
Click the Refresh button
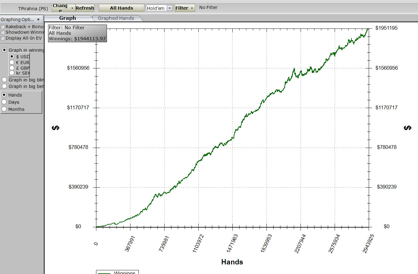pyautogui.click(x=85, y=8)
